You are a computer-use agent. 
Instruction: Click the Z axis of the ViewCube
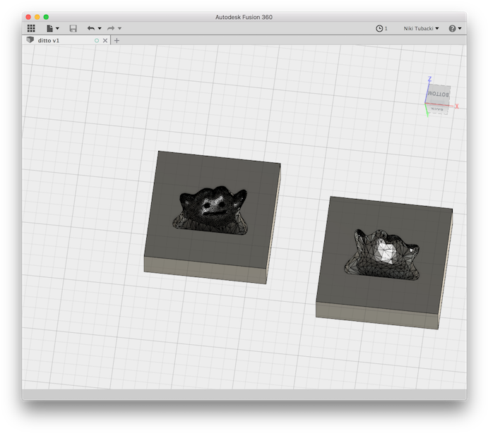(429, 79)
